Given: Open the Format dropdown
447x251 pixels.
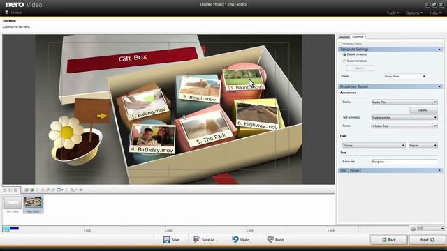Looking at the screenshot, I should pyautogui.click(x=404, y=125).
